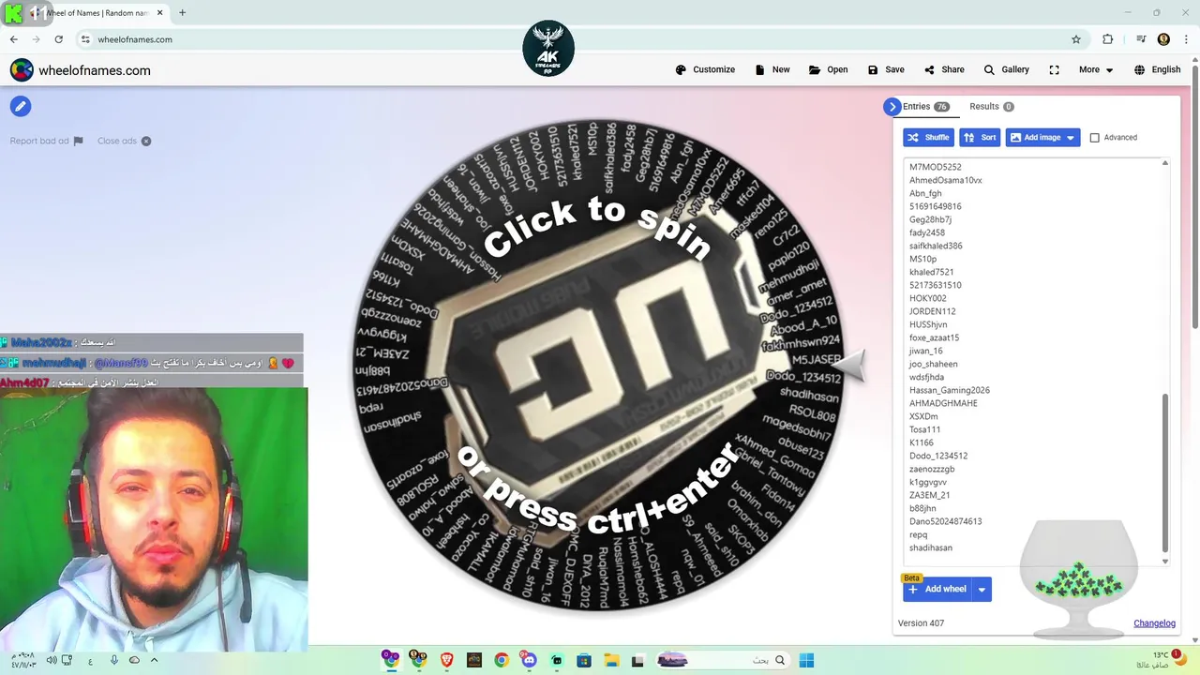Click entry foxe_azaat15 in the list

point(934,337)
